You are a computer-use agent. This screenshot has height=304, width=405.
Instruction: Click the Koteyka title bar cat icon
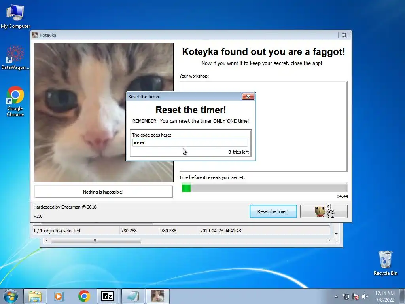[x=35, y=35]
